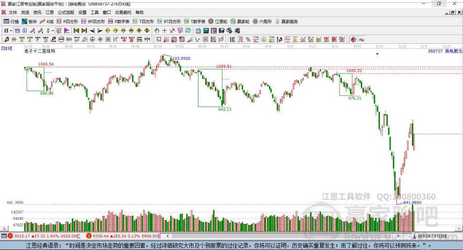Open 赢家服务 service button

[286, 22]
